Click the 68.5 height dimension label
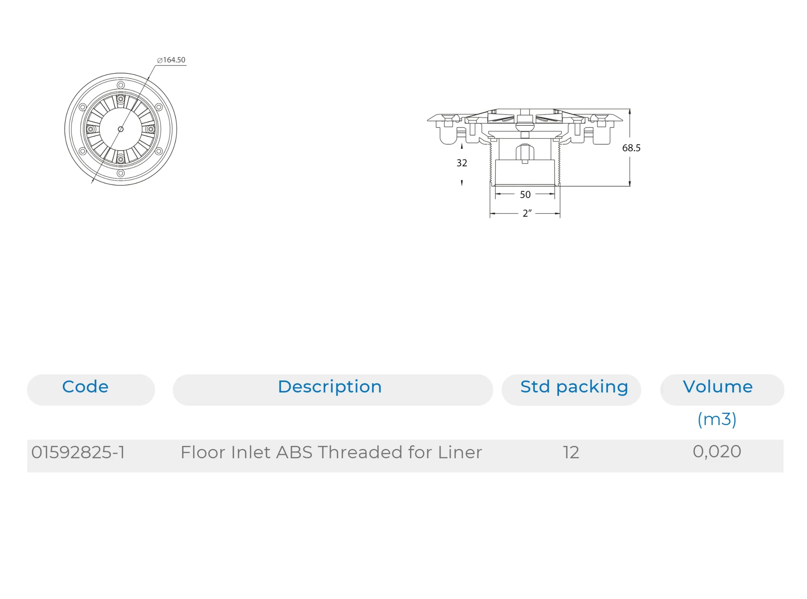 click(631, 148)
